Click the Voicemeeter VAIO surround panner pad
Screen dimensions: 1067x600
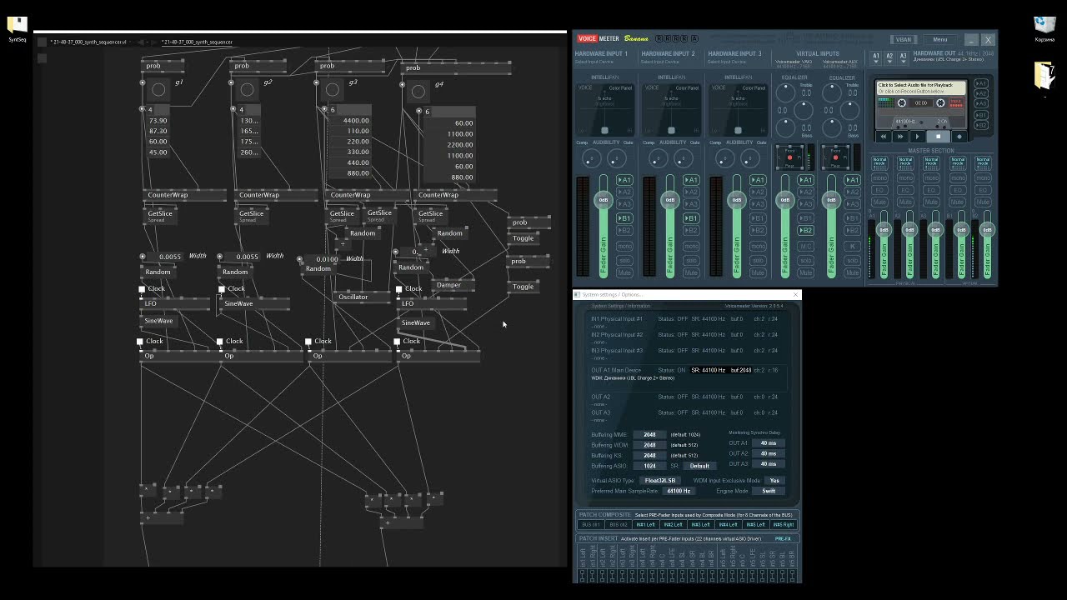coord(789,156)
